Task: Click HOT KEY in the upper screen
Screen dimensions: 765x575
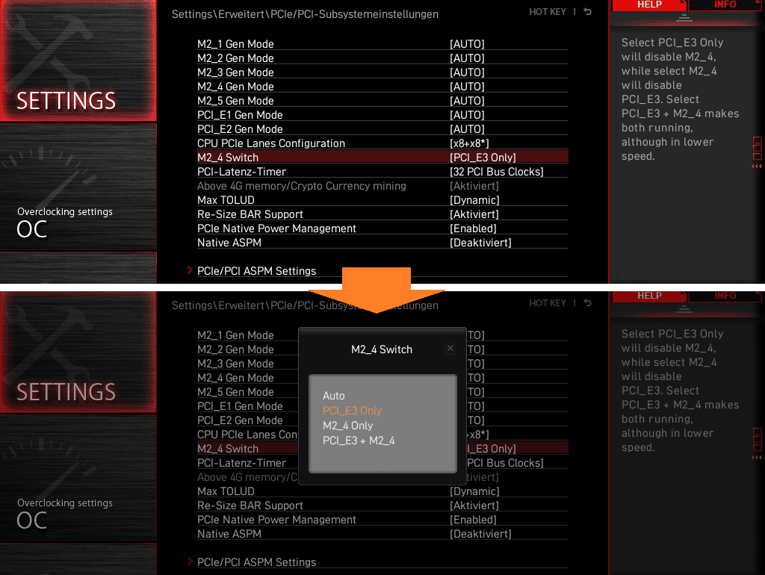Action: click(548, 12)
